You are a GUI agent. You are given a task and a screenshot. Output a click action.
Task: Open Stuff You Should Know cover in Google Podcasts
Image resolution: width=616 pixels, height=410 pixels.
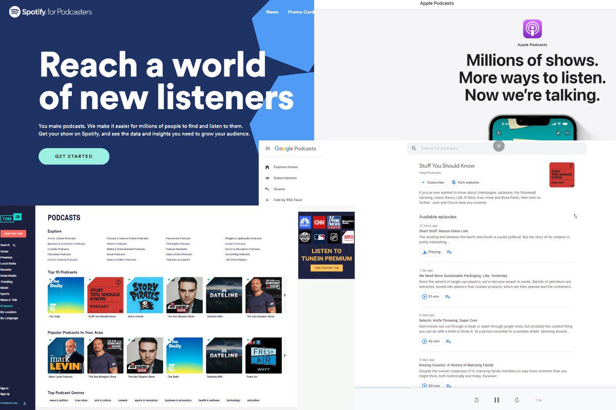562,175
